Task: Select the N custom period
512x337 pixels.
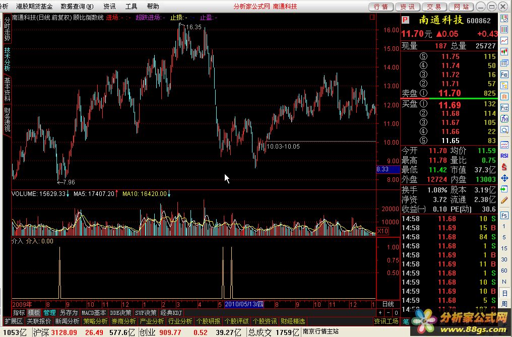Action: [x=504, y=282]
